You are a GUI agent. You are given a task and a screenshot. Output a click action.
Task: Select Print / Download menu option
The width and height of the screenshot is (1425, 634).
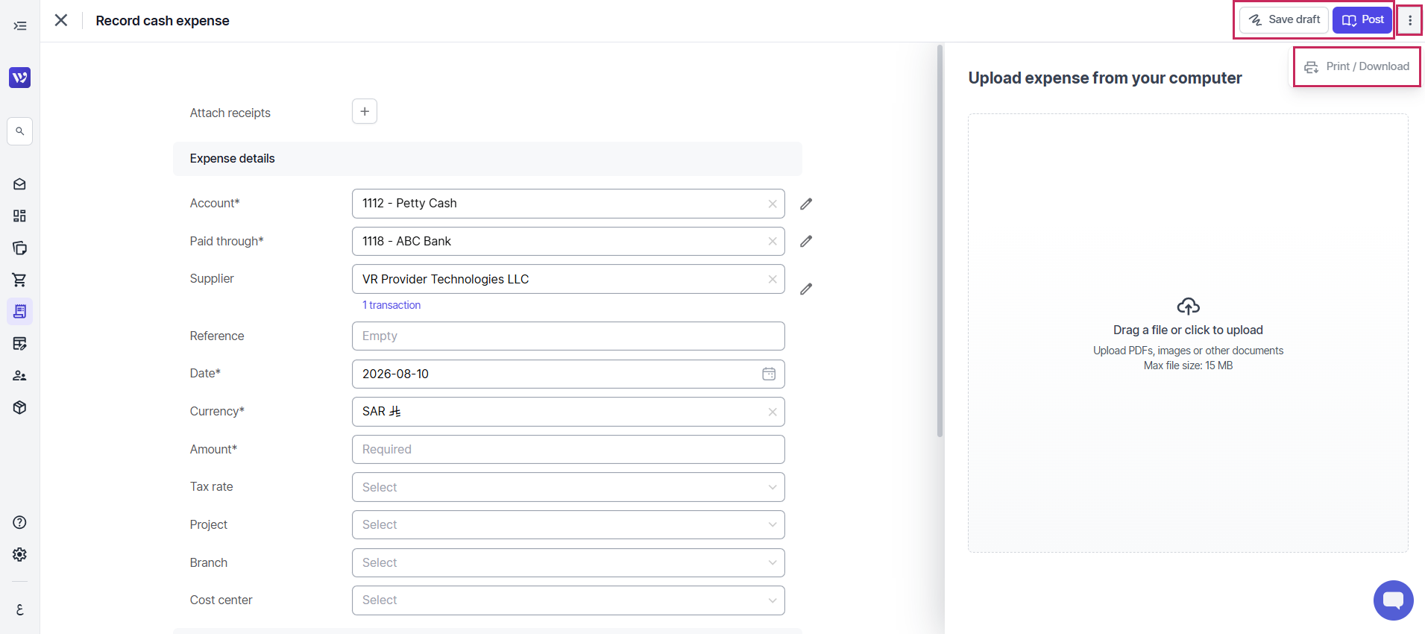[x=1356, y=67]
